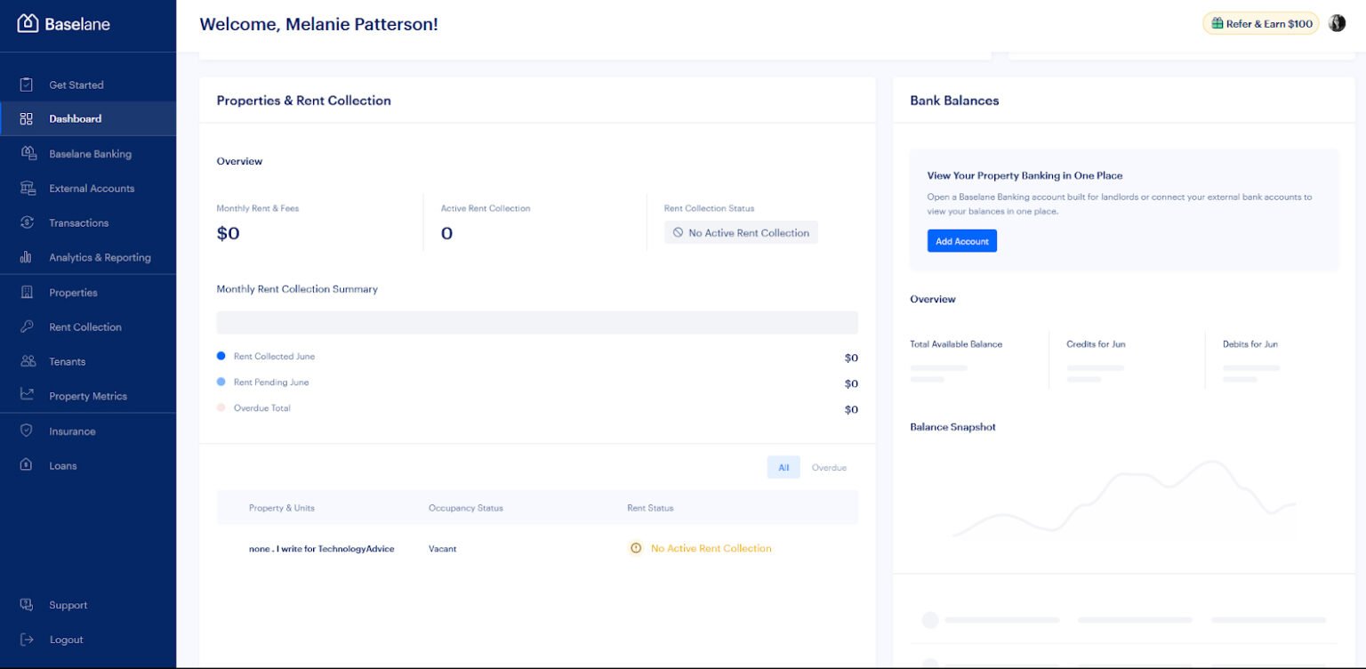Click the Property Metrics sidebar label
The image size is (1366, 669).
tap(88, 396)
